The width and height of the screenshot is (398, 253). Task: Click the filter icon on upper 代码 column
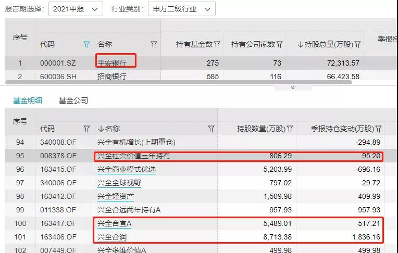pyautogui.click(x=86, y=45)
